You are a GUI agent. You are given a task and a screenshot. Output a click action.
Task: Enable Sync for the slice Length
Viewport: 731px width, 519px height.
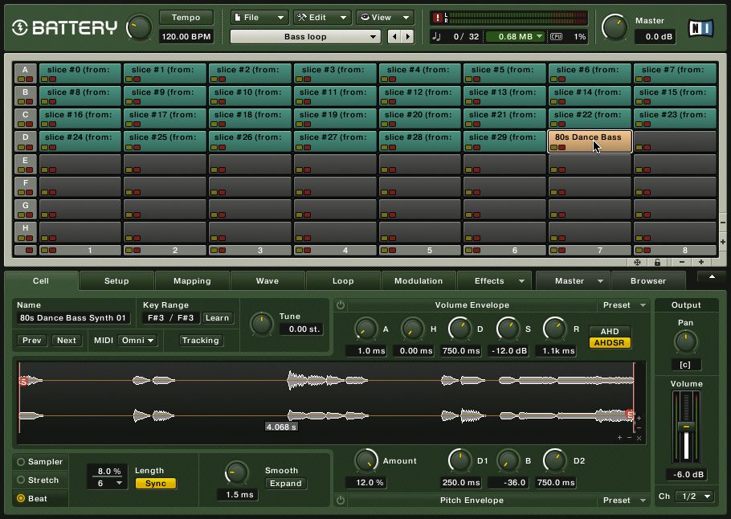(x=157, y=482)
